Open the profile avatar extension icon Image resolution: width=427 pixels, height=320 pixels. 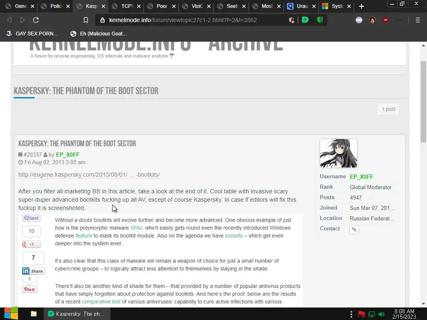pyautogui.click(x=372, y=20)
